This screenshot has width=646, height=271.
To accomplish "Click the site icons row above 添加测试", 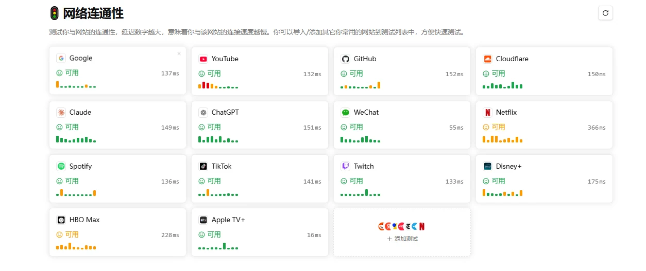I will [x=402, y=226].
